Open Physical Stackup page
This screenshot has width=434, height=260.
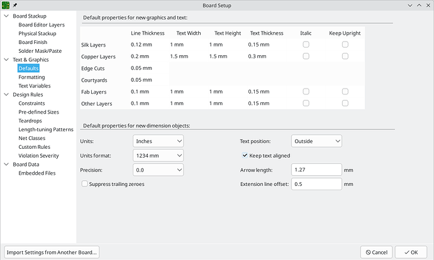pyautogui.click(x=37, y=33)
